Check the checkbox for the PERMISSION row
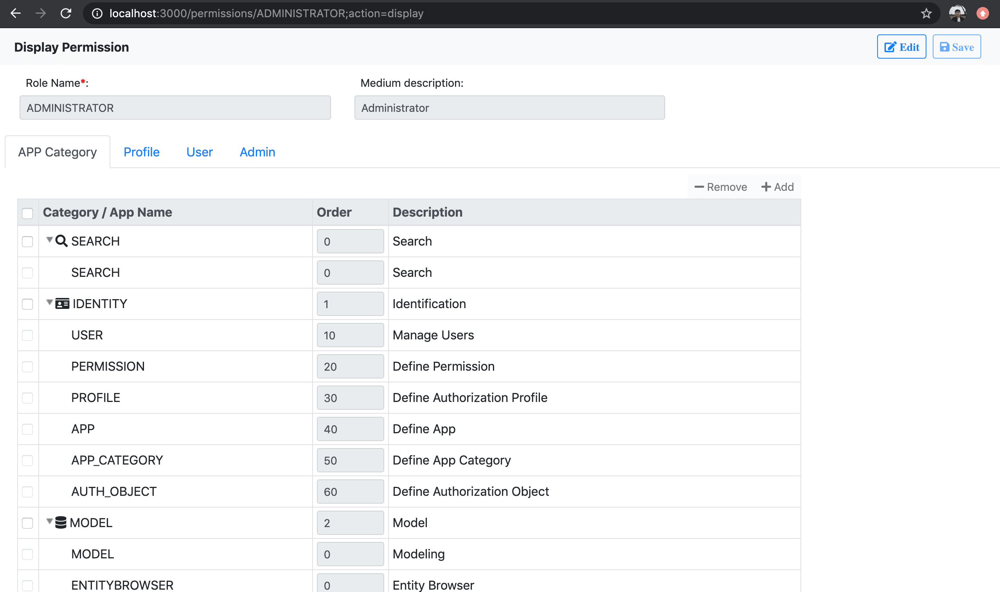 27,366
